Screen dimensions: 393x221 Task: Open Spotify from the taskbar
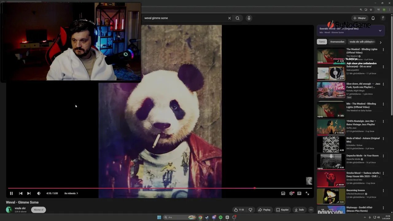[220, 217]
